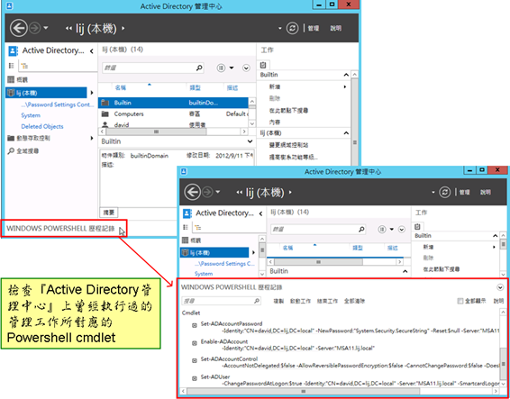Image resolution: width=510 pixels, height=399 pixels.
Task: Expand filter criteria chevron in front window
Action: [x=402, y=230]
